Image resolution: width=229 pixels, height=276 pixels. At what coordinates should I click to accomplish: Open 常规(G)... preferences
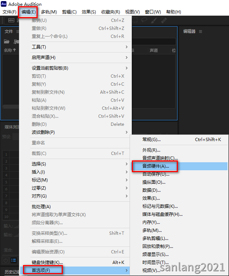(179, 140)
